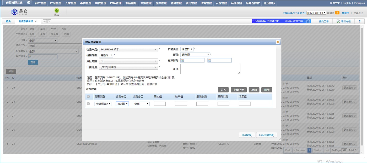Click the help question mark icon

point(359,21)
